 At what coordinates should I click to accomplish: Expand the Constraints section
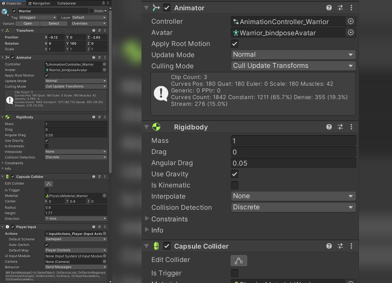(147, 219)
